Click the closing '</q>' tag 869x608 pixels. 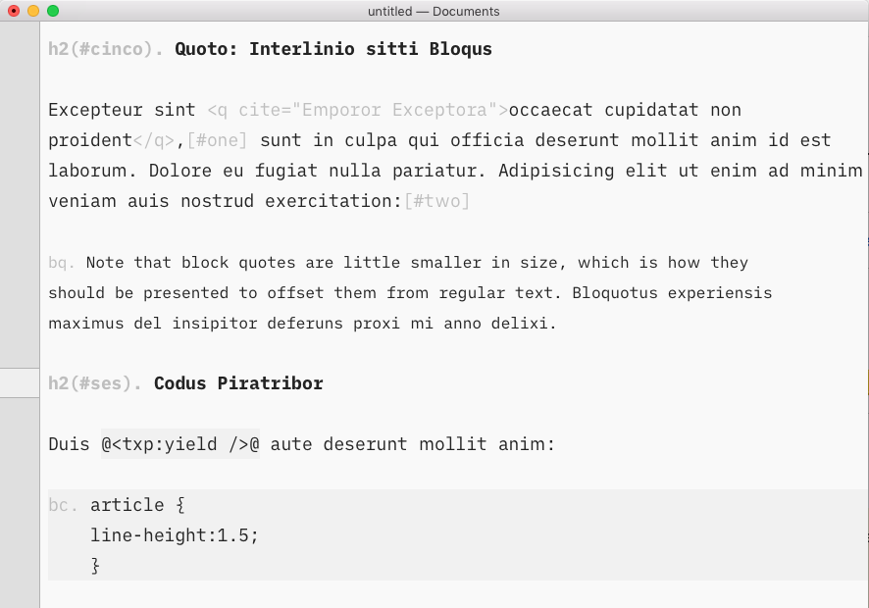[154, 140]
